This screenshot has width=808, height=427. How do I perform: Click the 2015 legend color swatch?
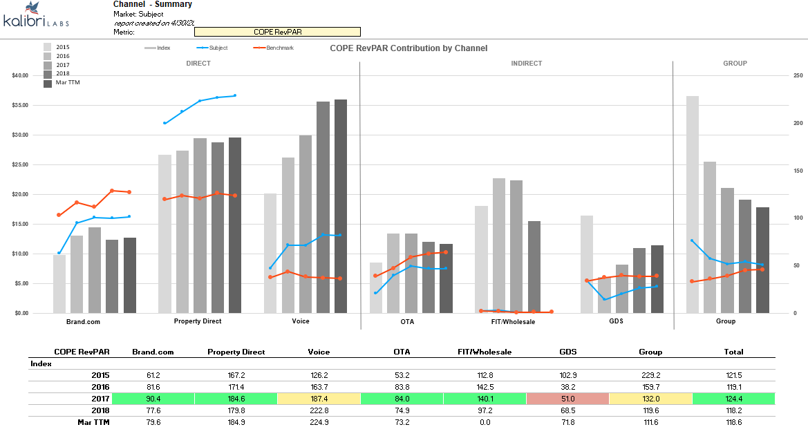48,48
